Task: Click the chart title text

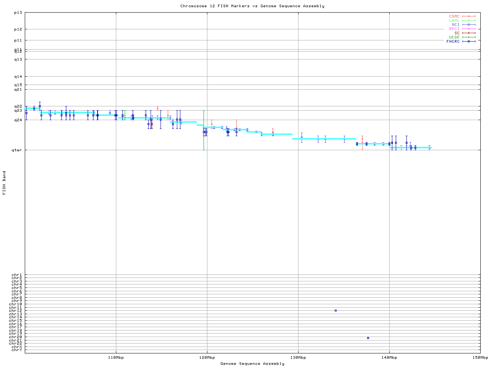Action: [x=252, y=6]
